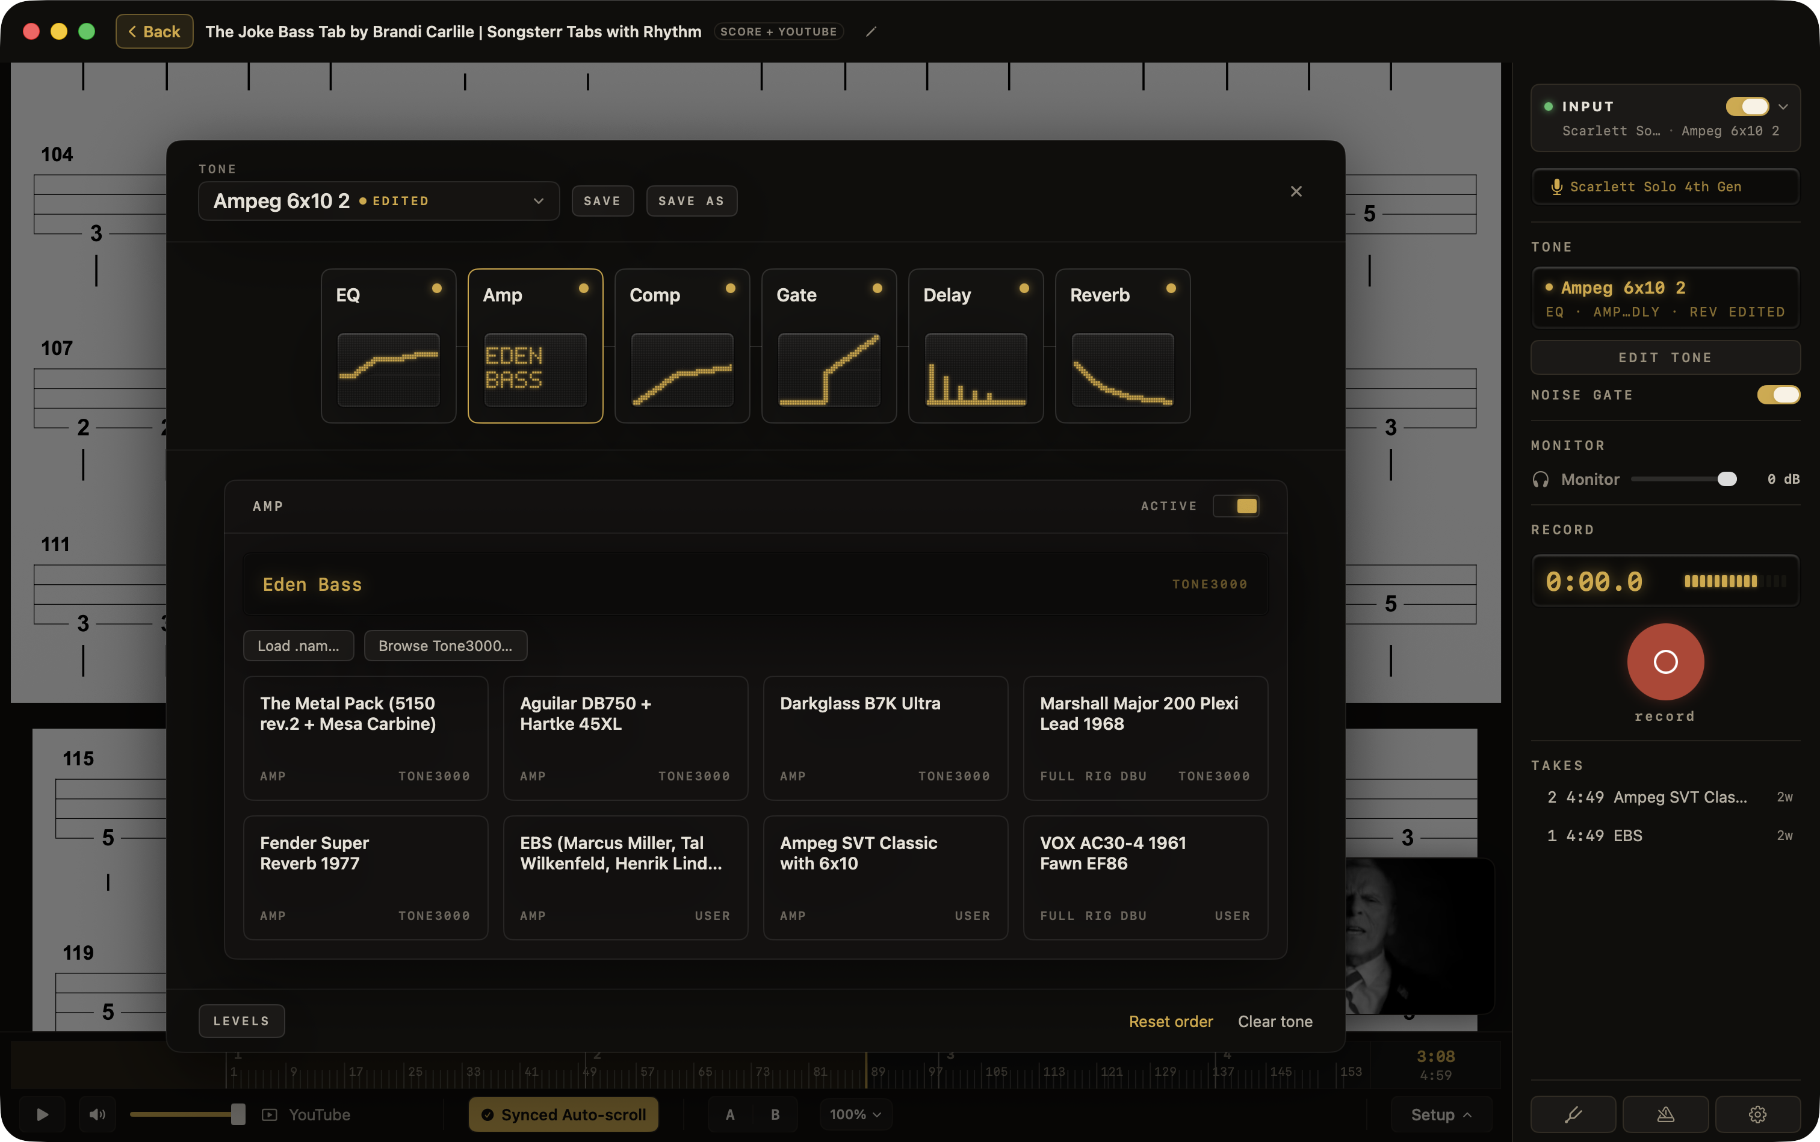Open the 100% speed dropdown
This screenshot has height=1142, width=1820.
pyautogui.click(x=855, y=1114)
